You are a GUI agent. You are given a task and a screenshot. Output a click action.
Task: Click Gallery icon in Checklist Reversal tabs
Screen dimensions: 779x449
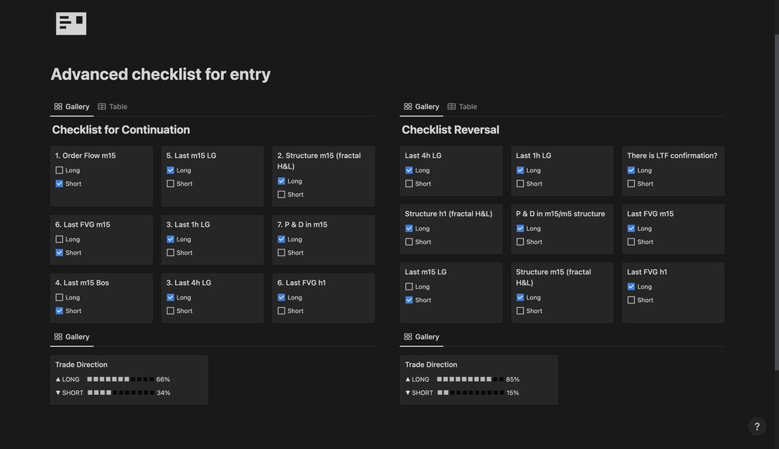click(x=408, y=107)
